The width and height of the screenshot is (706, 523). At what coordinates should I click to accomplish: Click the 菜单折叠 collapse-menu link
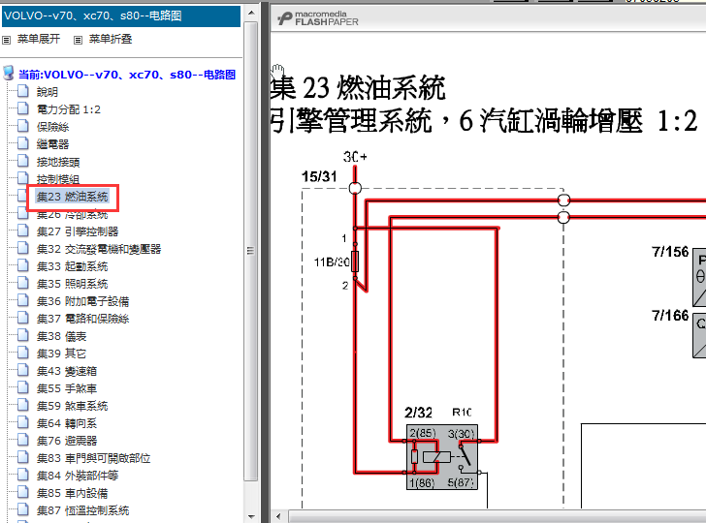(x=111, y=39)
